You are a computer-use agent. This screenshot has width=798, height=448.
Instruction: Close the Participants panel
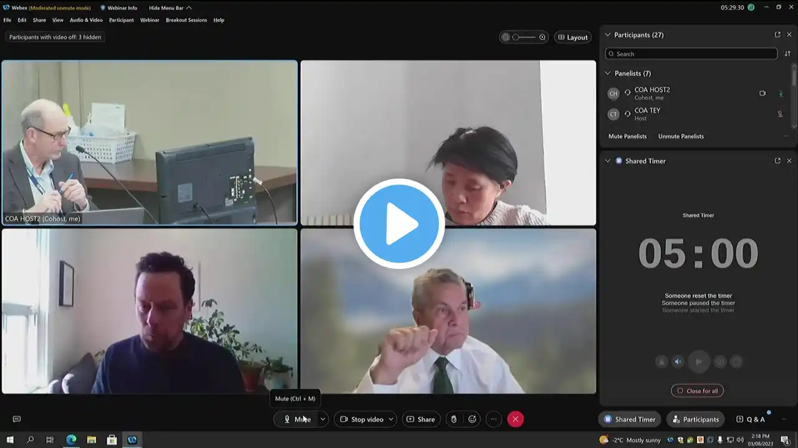(789, 35)
